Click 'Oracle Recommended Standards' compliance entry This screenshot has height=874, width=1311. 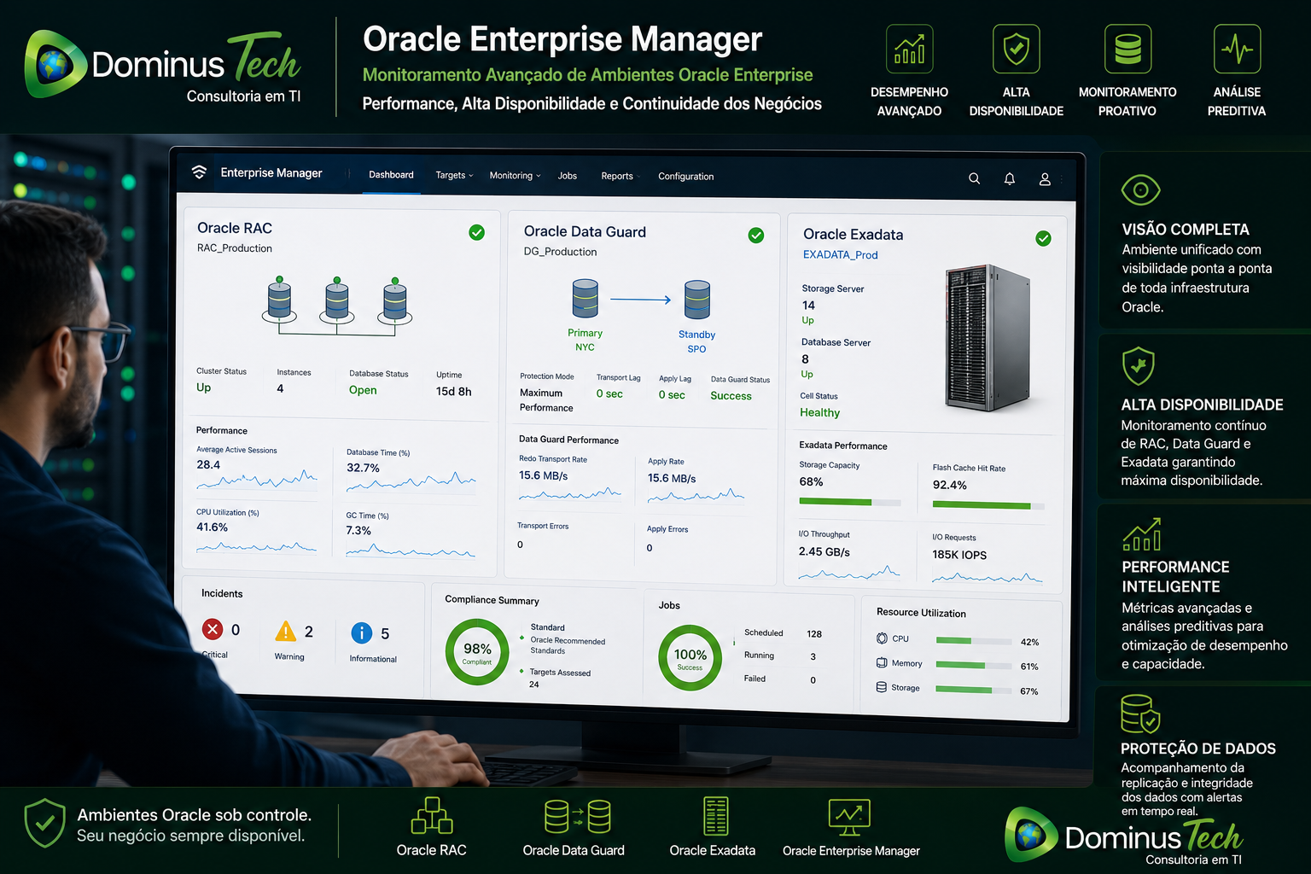(x=568, y=645)
